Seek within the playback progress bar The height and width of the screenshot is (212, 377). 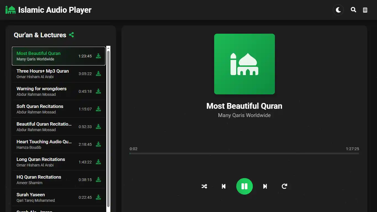[244, 153]
